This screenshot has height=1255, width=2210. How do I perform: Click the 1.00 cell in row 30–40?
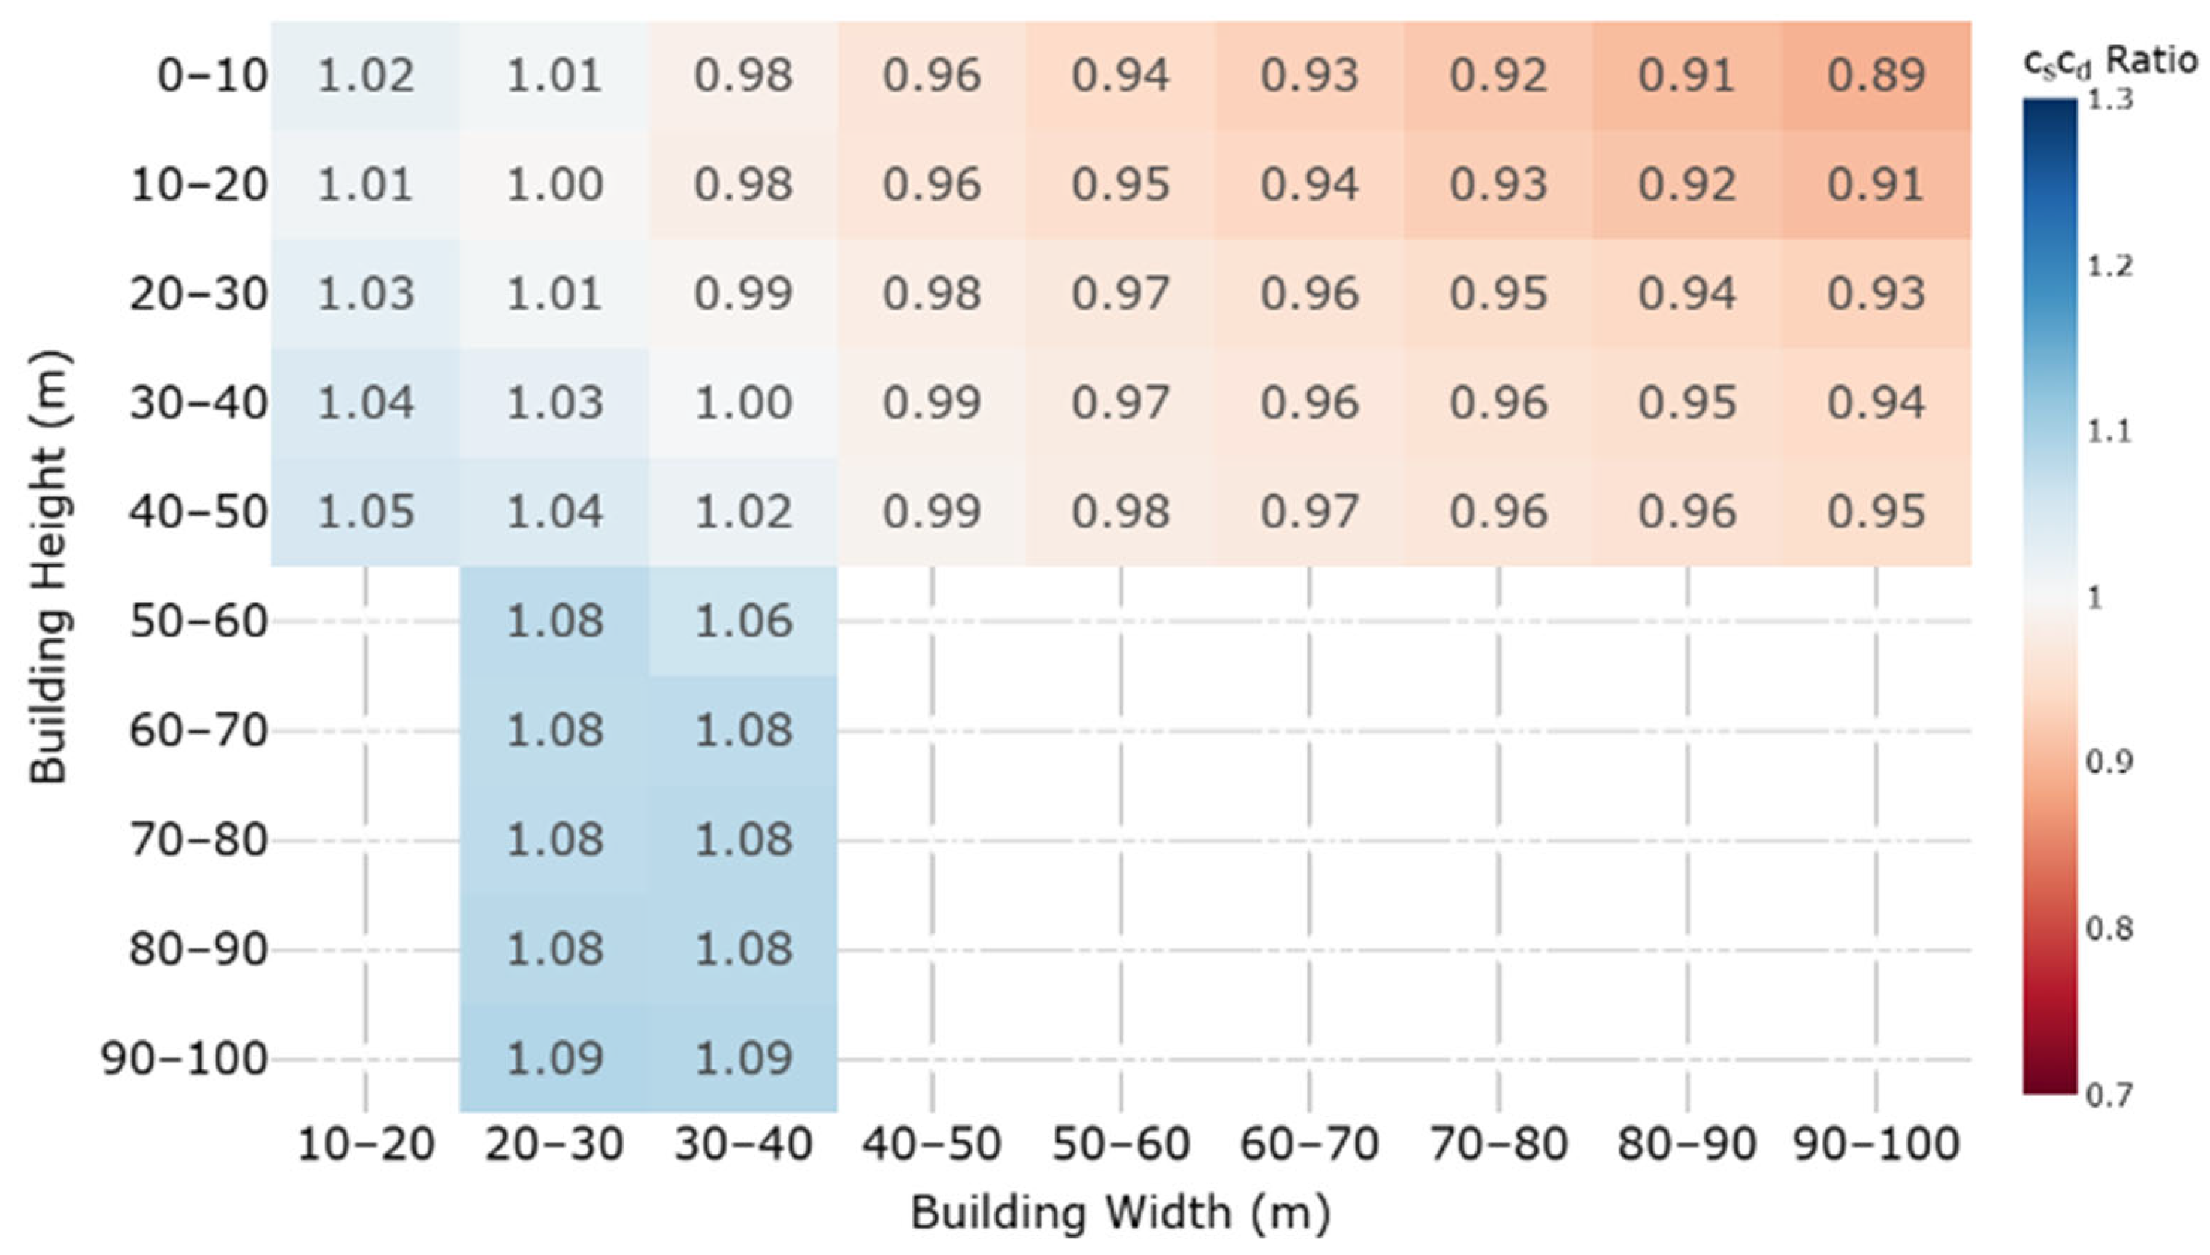pos(742,404)
